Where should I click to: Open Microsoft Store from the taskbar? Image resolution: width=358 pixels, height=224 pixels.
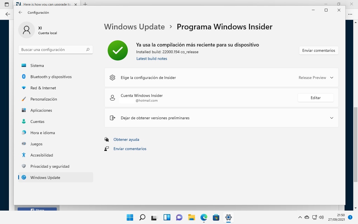tap(216, 217)
